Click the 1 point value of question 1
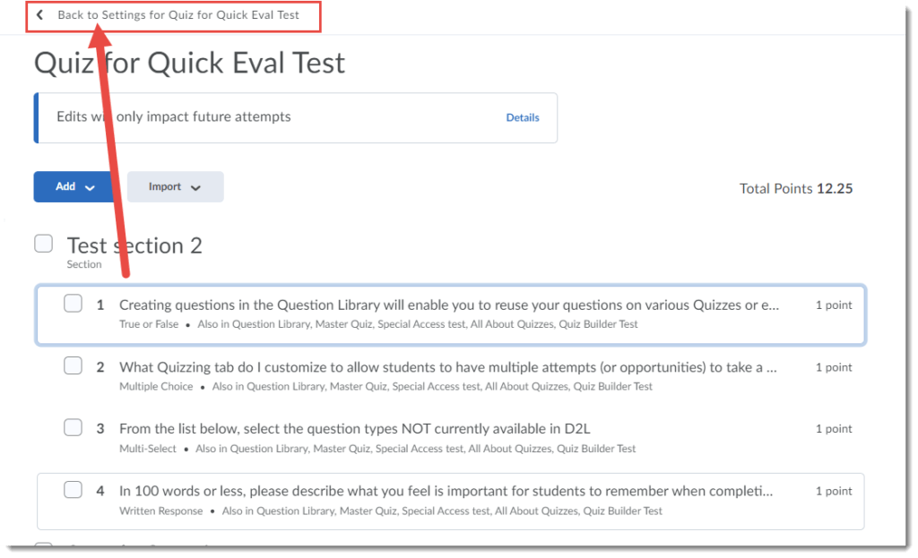The image size is (918, 558). [x=834, y=305]
